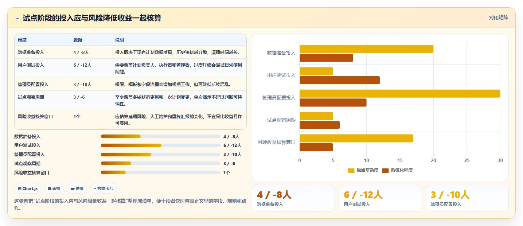Click the 用户测试投入 progress bar
The height and width of the screenshot is (226, 523).
pyautogui.click(x=160, y=145)
